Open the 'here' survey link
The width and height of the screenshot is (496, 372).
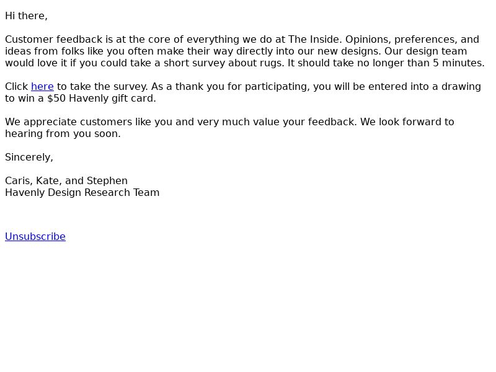(x=42, y=87)
